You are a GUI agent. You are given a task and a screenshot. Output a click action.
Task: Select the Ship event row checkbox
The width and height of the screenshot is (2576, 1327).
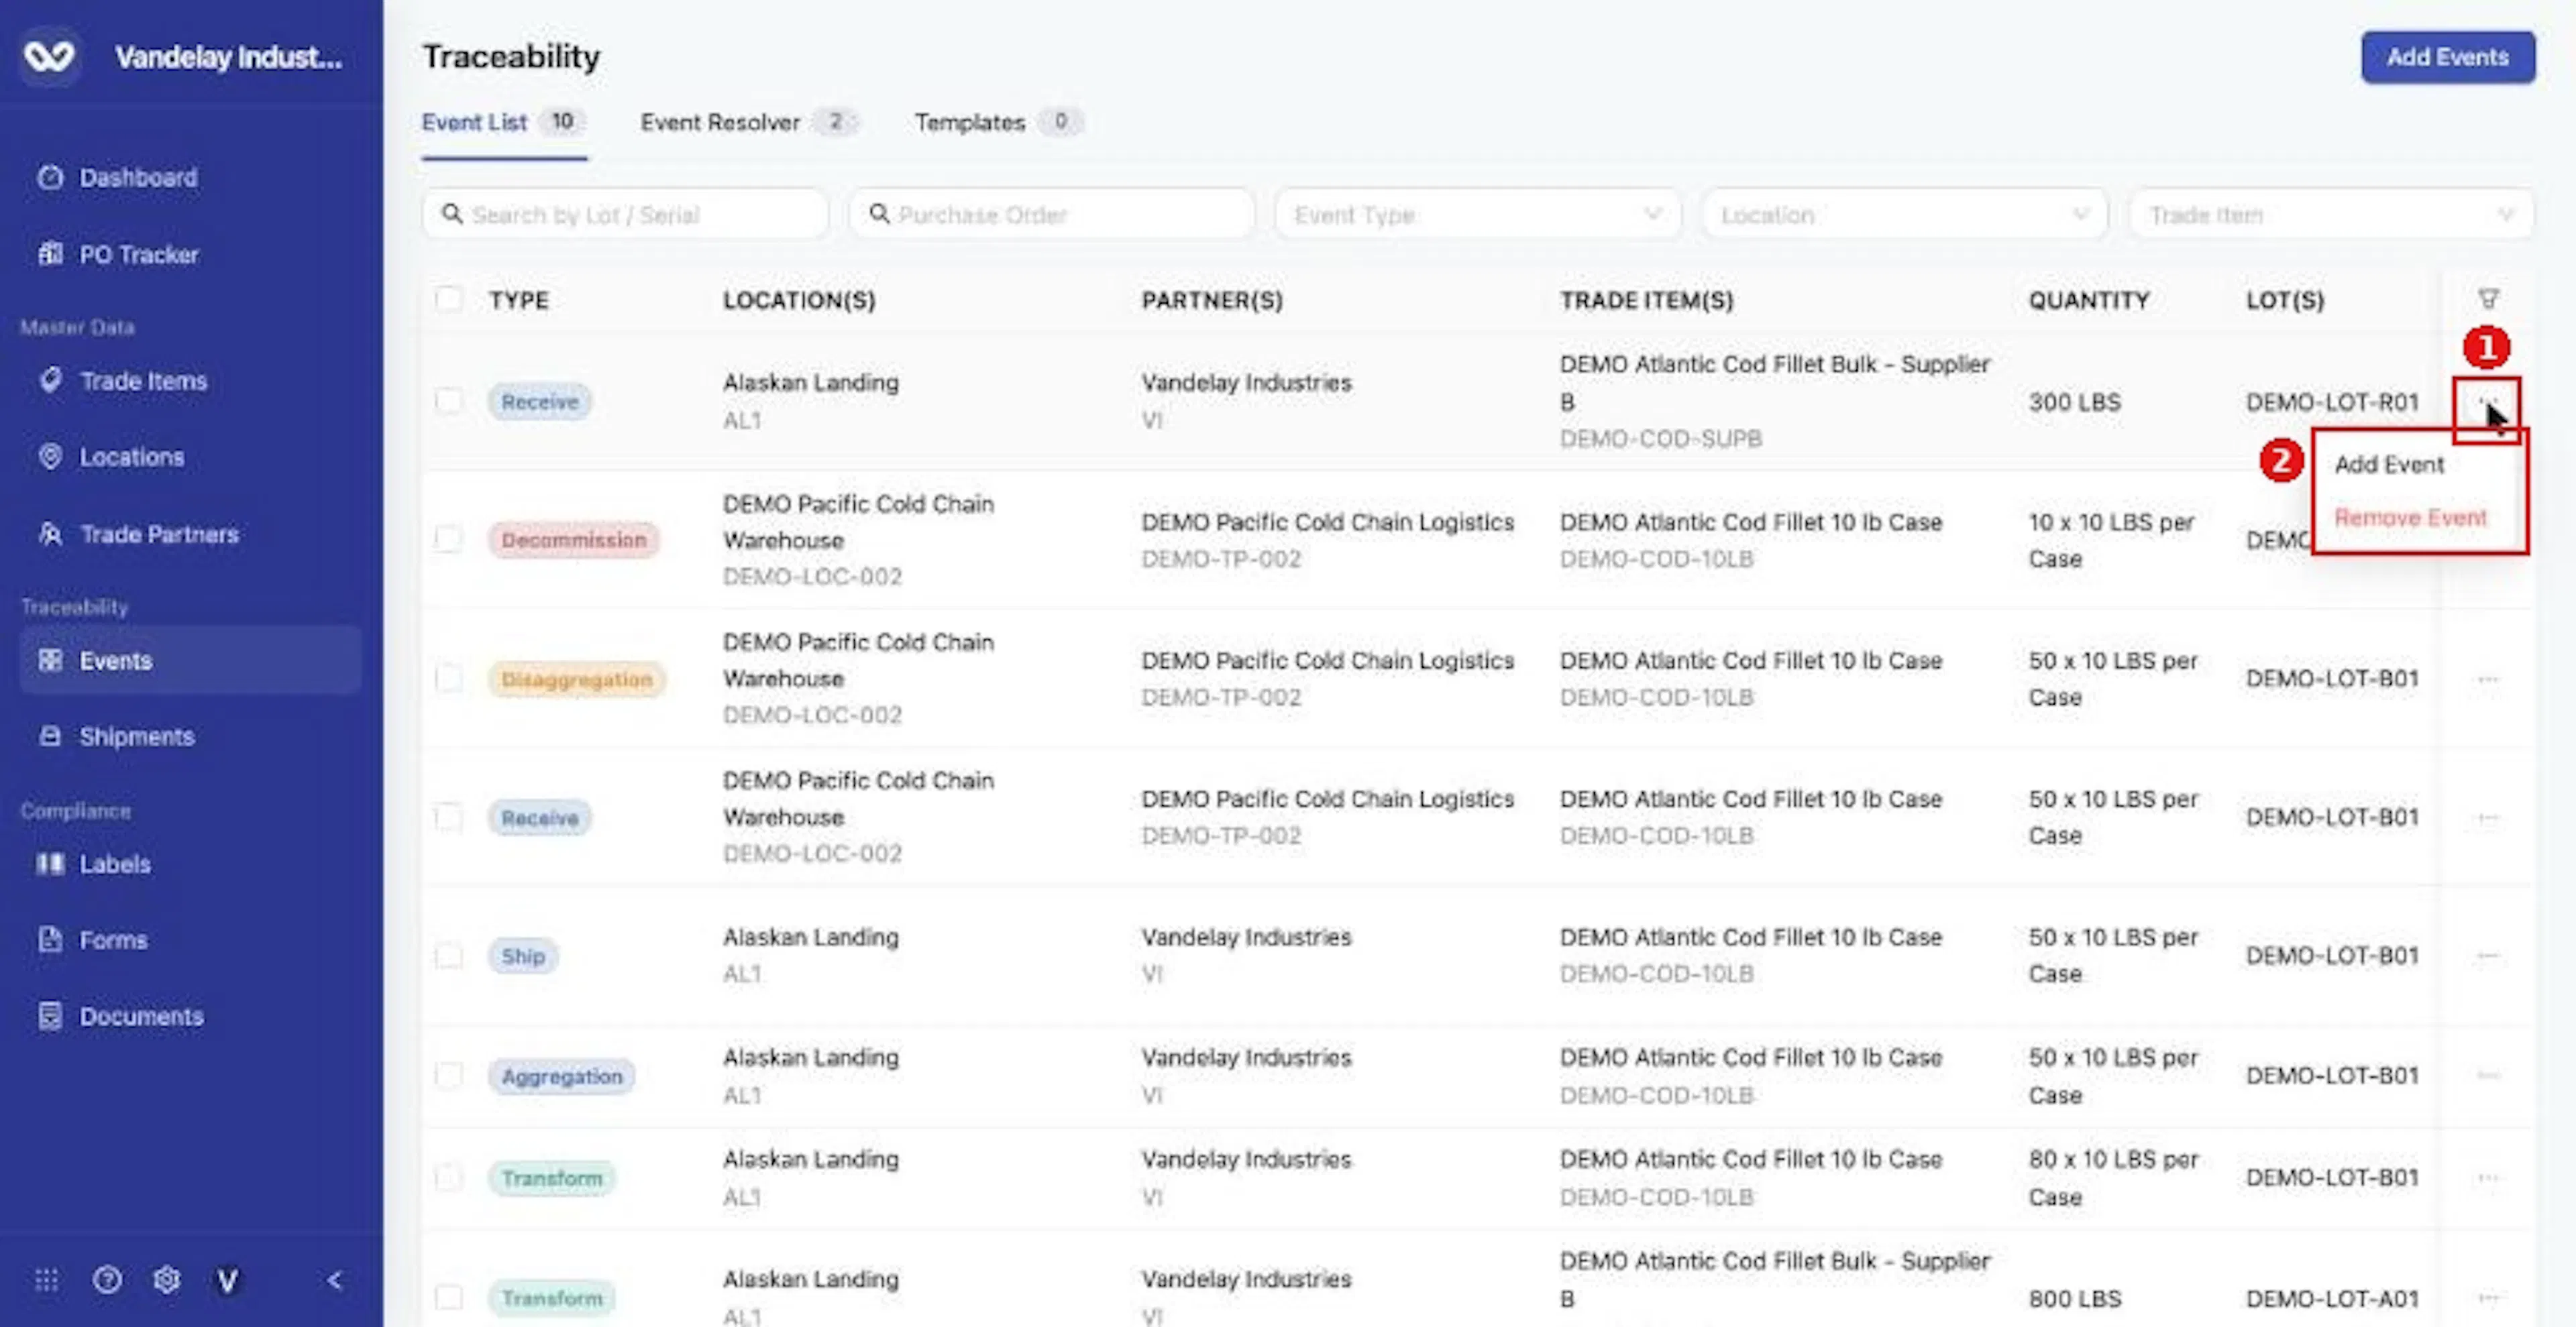coord(449,956)
